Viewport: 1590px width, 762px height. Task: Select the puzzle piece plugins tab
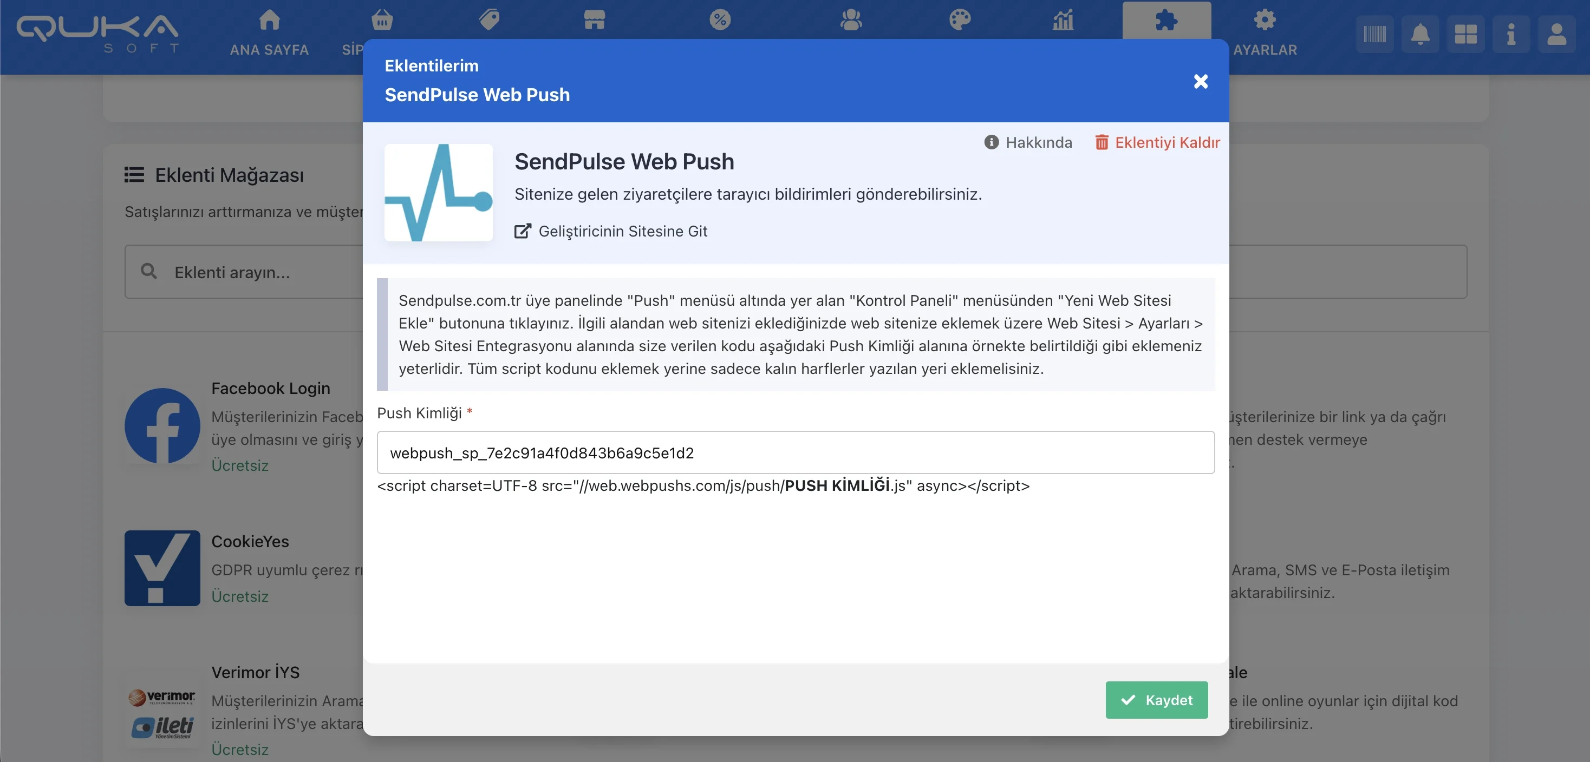(1166, 21)
